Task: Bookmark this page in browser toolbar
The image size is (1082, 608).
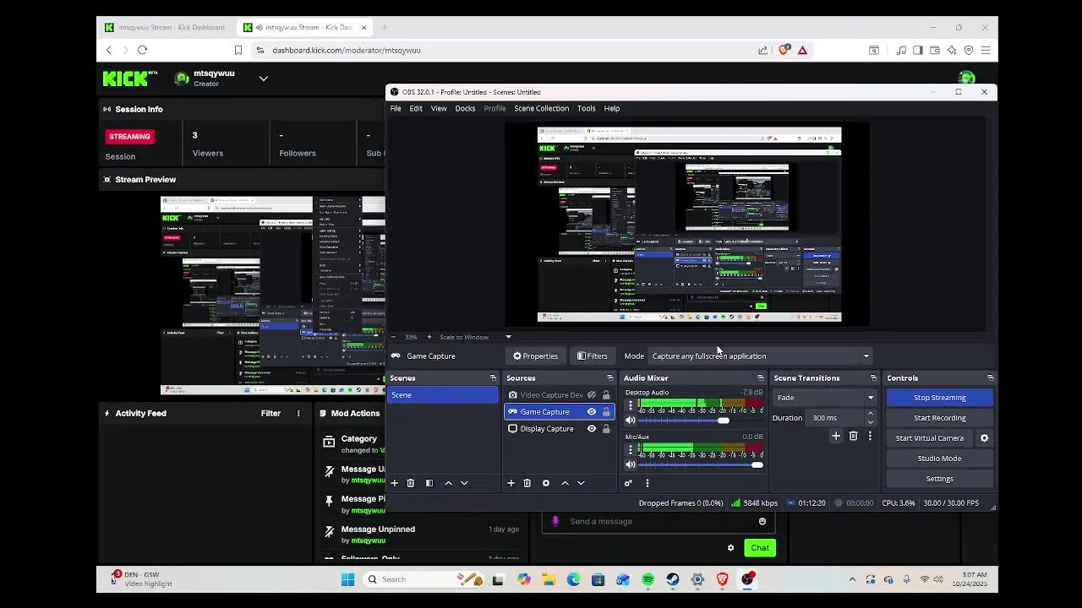Action: click(x=238, y=50)
